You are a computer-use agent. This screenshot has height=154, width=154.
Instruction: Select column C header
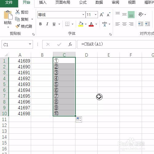64,55
